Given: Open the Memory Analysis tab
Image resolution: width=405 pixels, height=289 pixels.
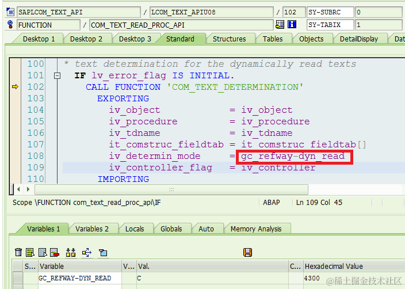Looking at the screenshot, I should [x=255, y=229].
